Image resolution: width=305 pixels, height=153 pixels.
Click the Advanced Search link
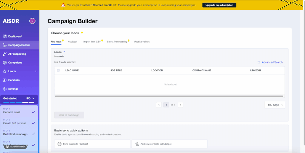tap(272, 62)
